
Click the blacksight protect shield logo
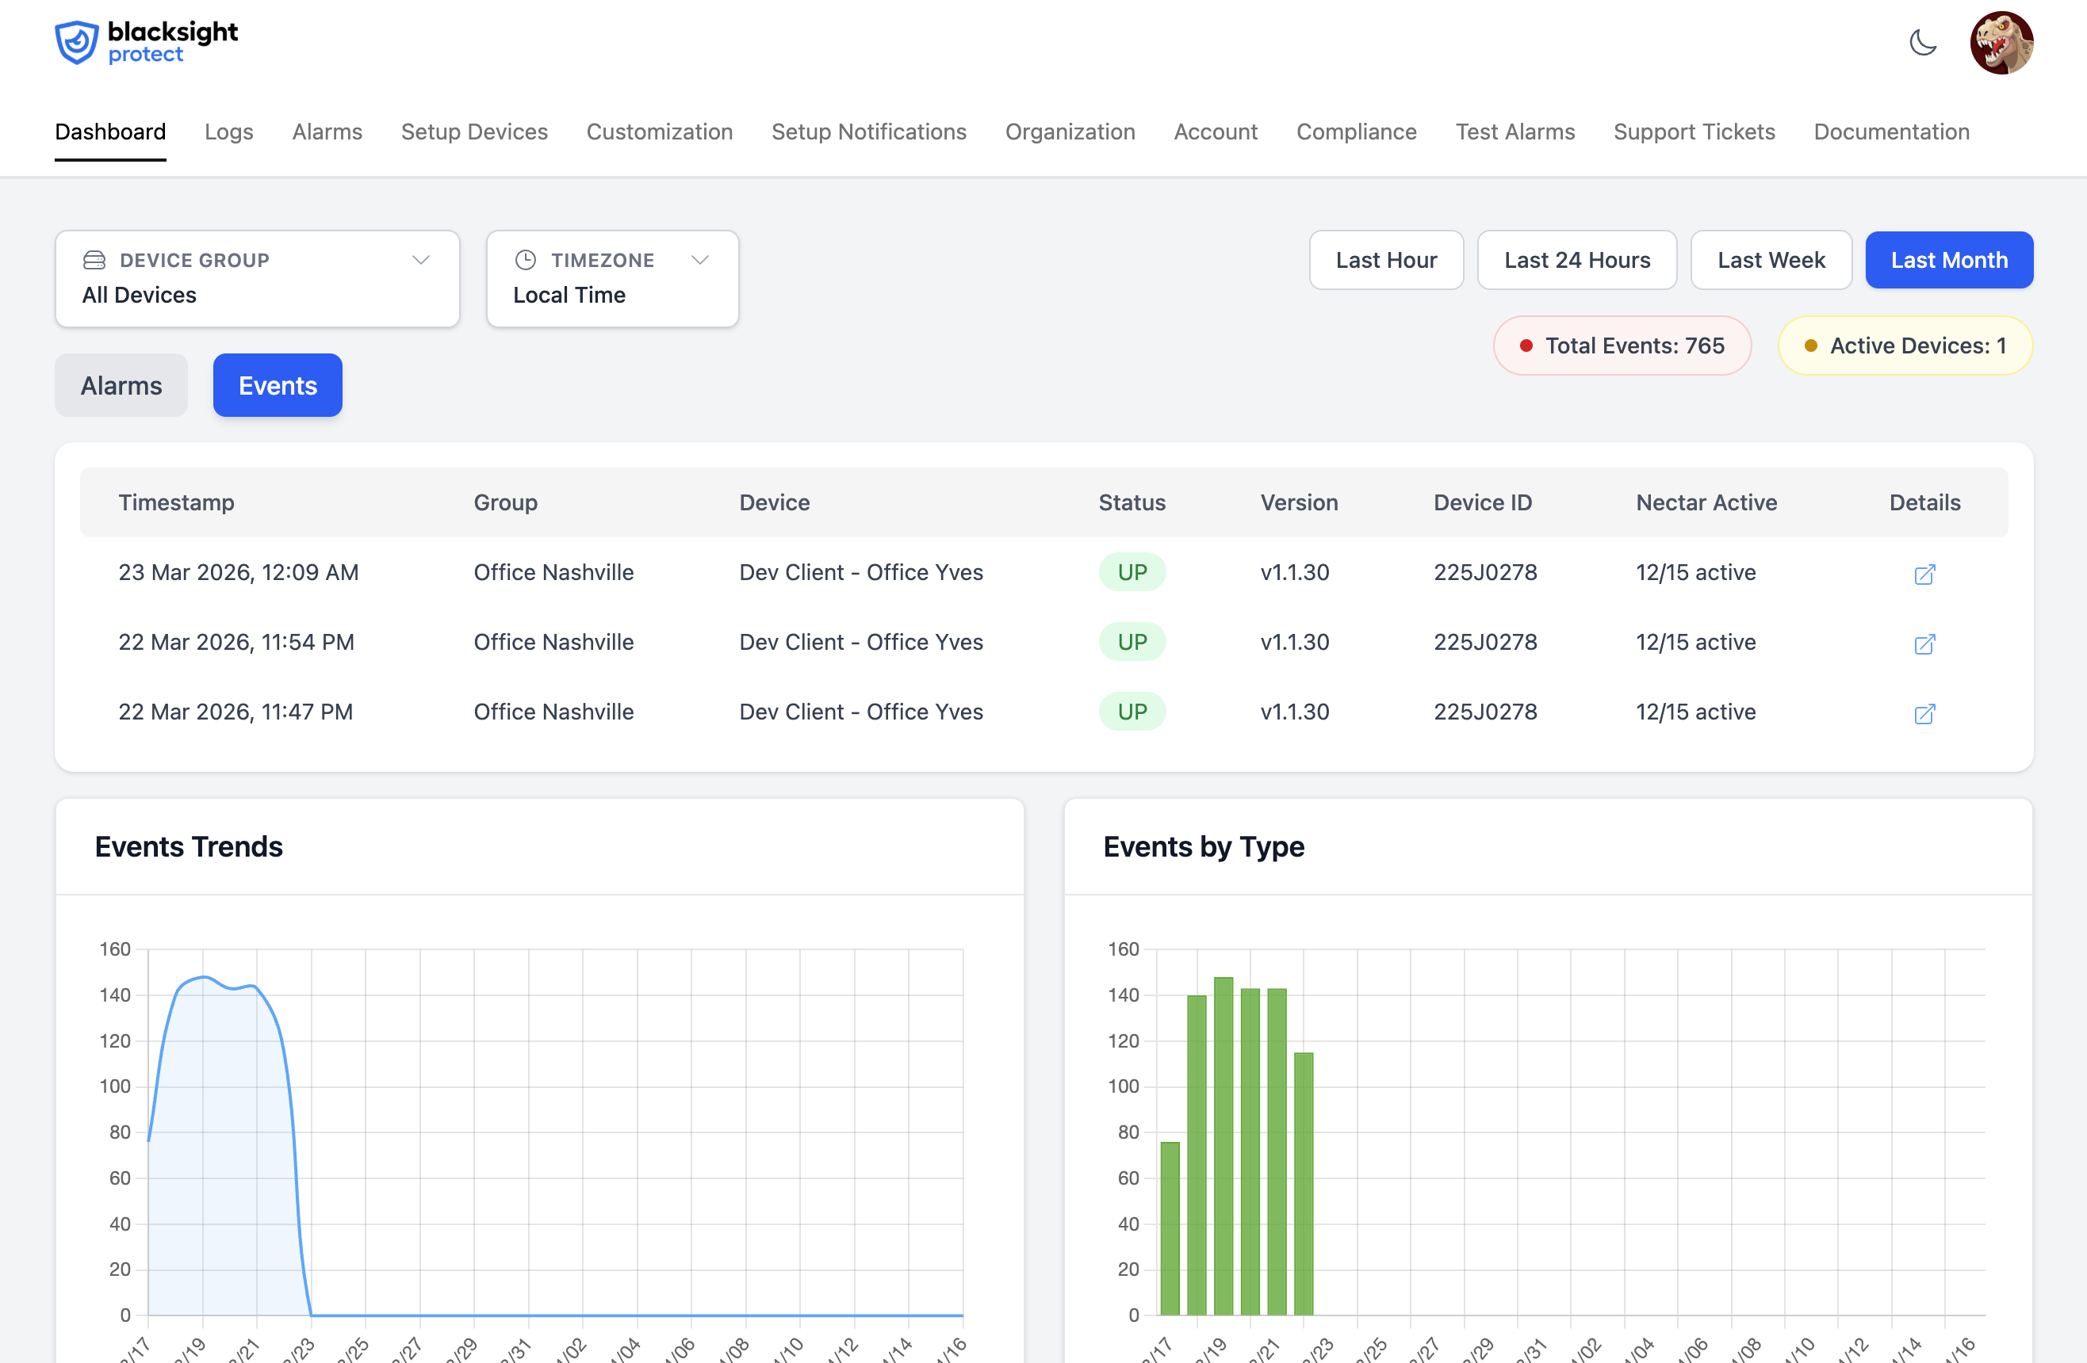click(x=77, y=41)
